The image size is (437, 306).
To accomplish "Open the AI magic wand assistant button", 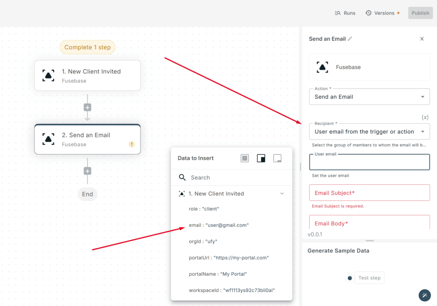I will (x=425, y=295).
